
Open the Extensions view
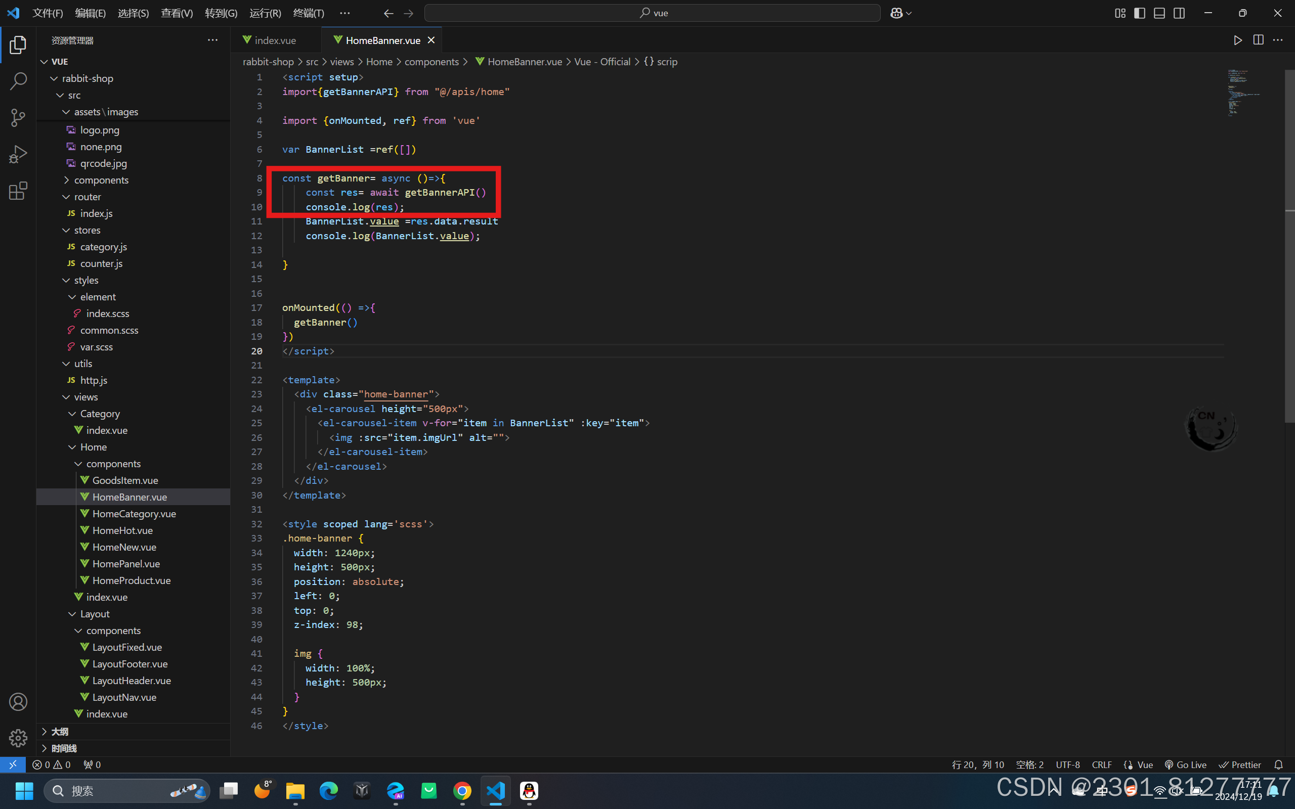pyautogui.click(x=18, y=191)
